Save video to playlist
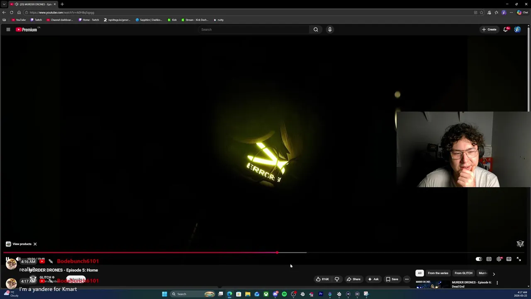This screenshot has width=531, height=299. pyautogui.click(x=392, y=279)
